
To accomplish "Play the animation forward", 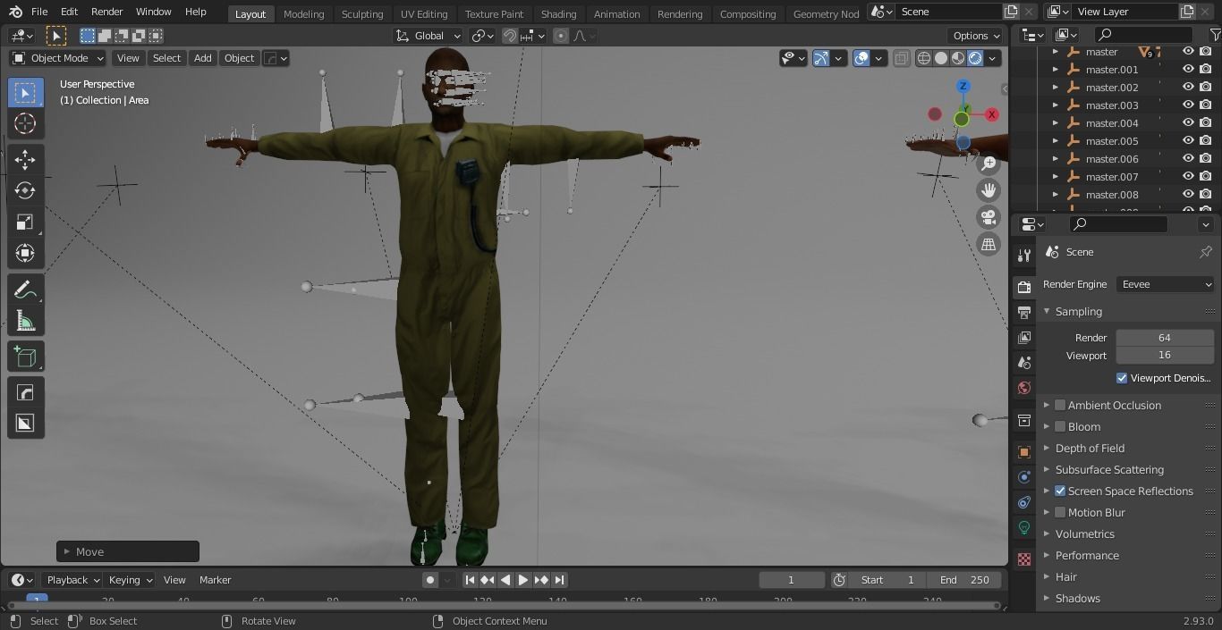I will [x=523, y=580].
